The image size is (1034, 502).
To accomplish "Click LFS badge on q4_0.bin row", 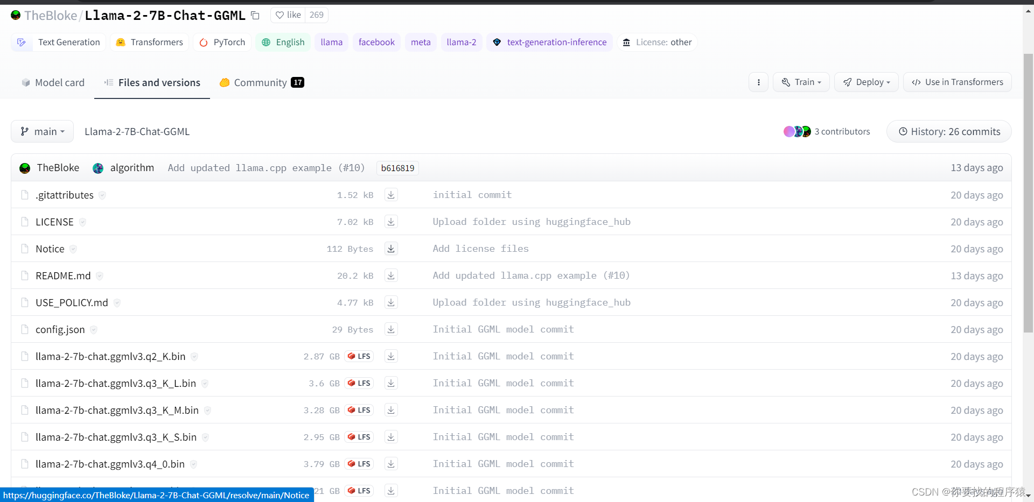I will point(359,464).
